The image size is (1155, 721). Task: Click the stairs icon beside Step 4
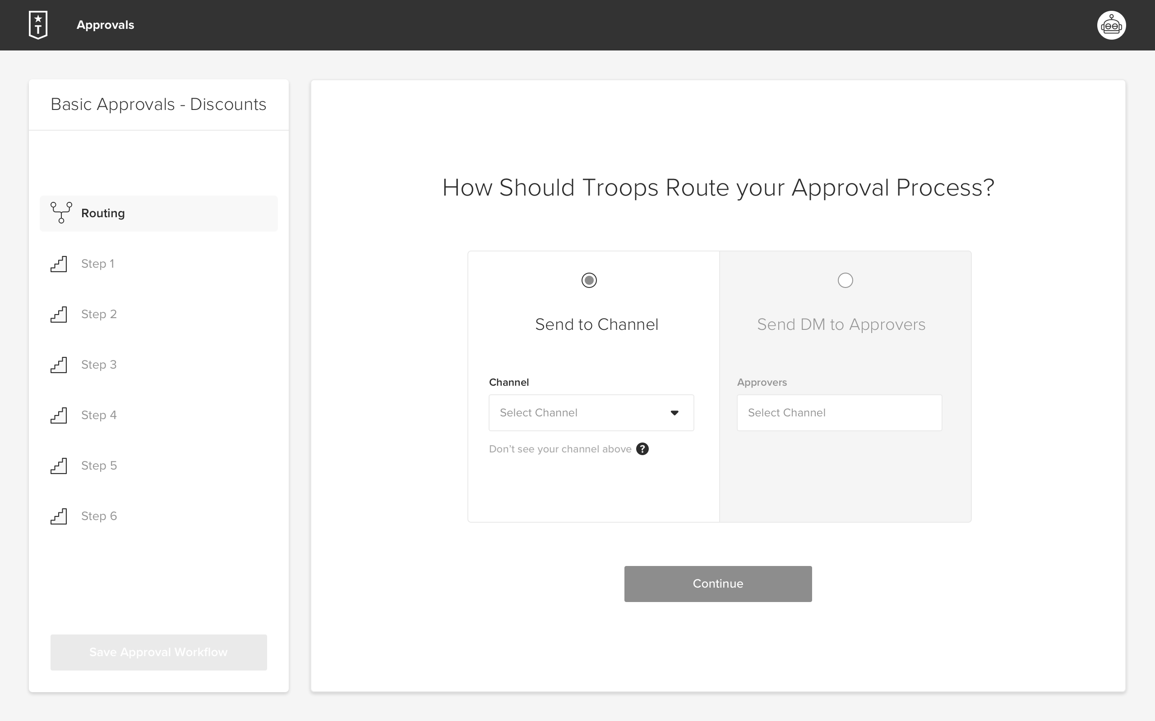click(x=59, y=415)
